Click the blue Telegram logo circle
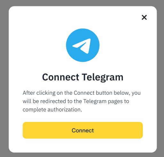This screenshot has width=164, height=157. (83, 45)
